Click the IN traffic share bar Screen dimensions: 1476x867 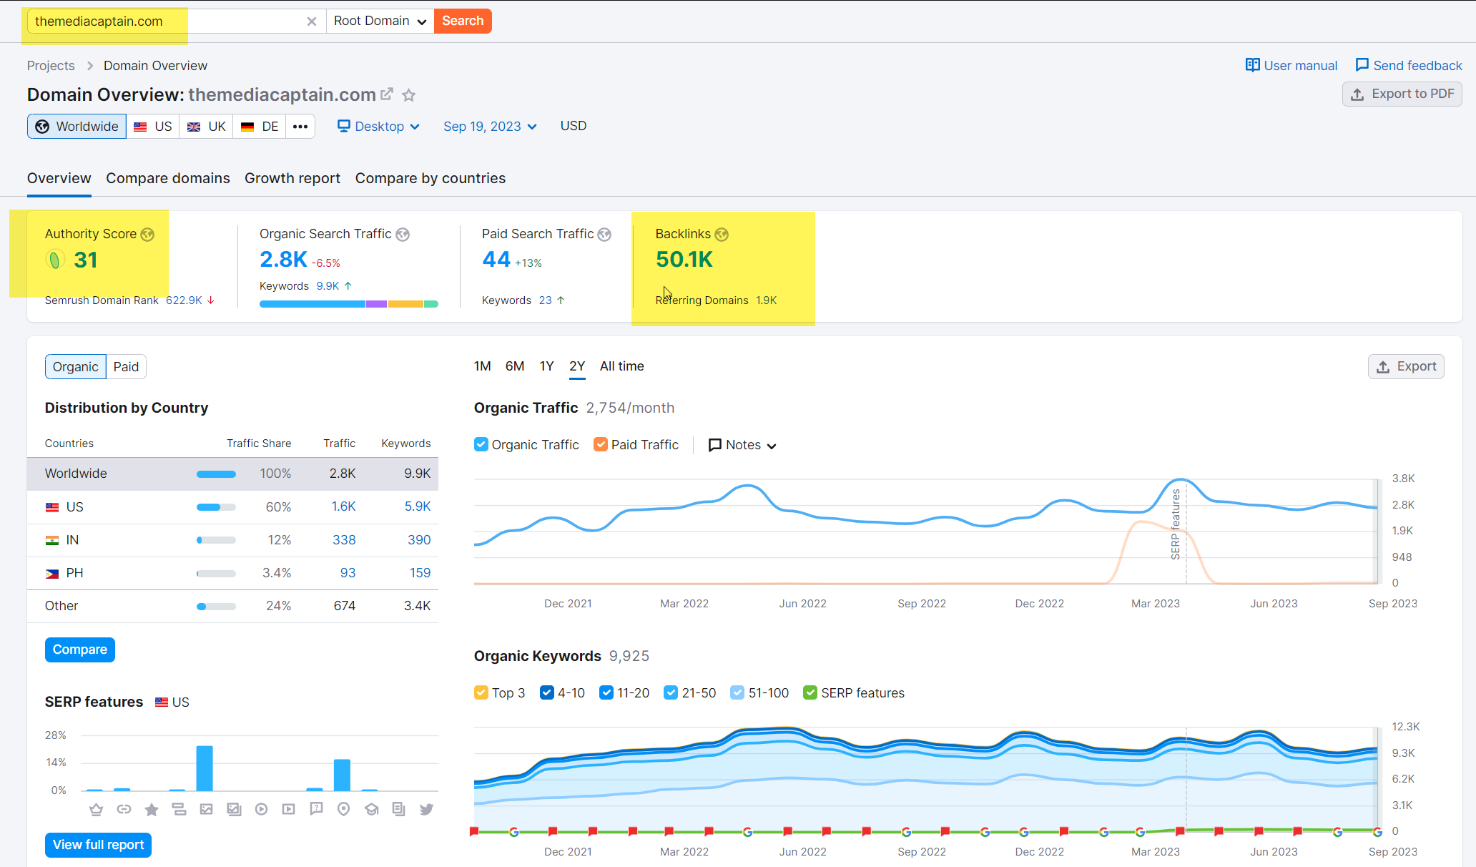[216, 540]
